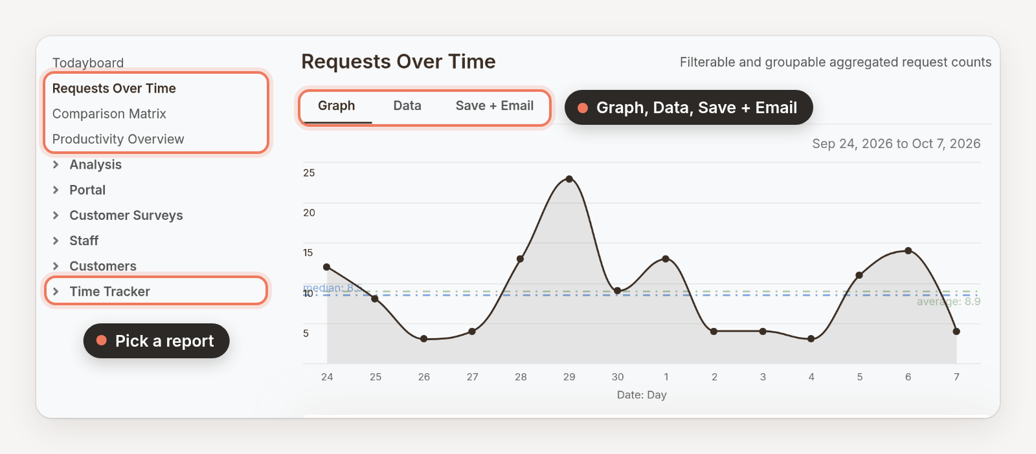Expand the Analysis chevron
Viewport: 1036px width, 454px height.
56,164
